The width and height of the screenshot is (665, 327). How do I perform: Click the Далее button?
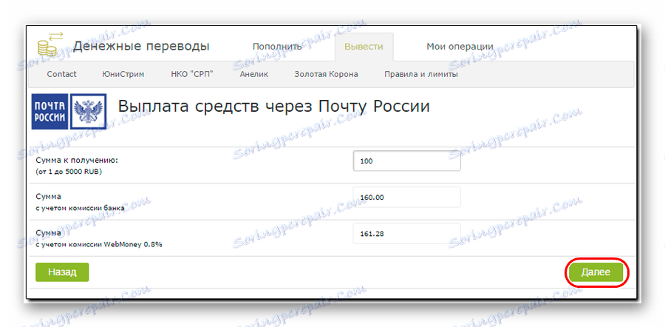(596, 272)
